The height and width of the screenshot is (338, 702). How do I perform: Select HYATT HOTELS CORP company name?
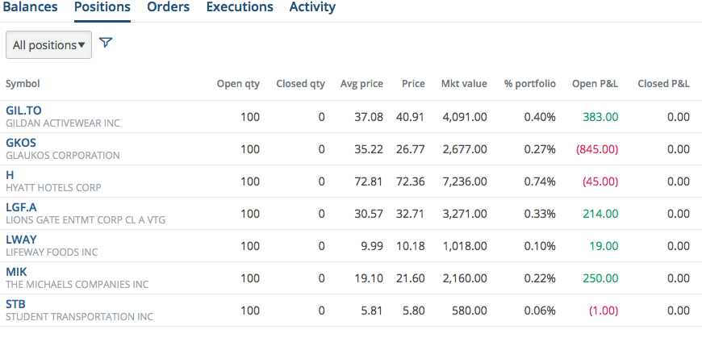pos(54,188)
